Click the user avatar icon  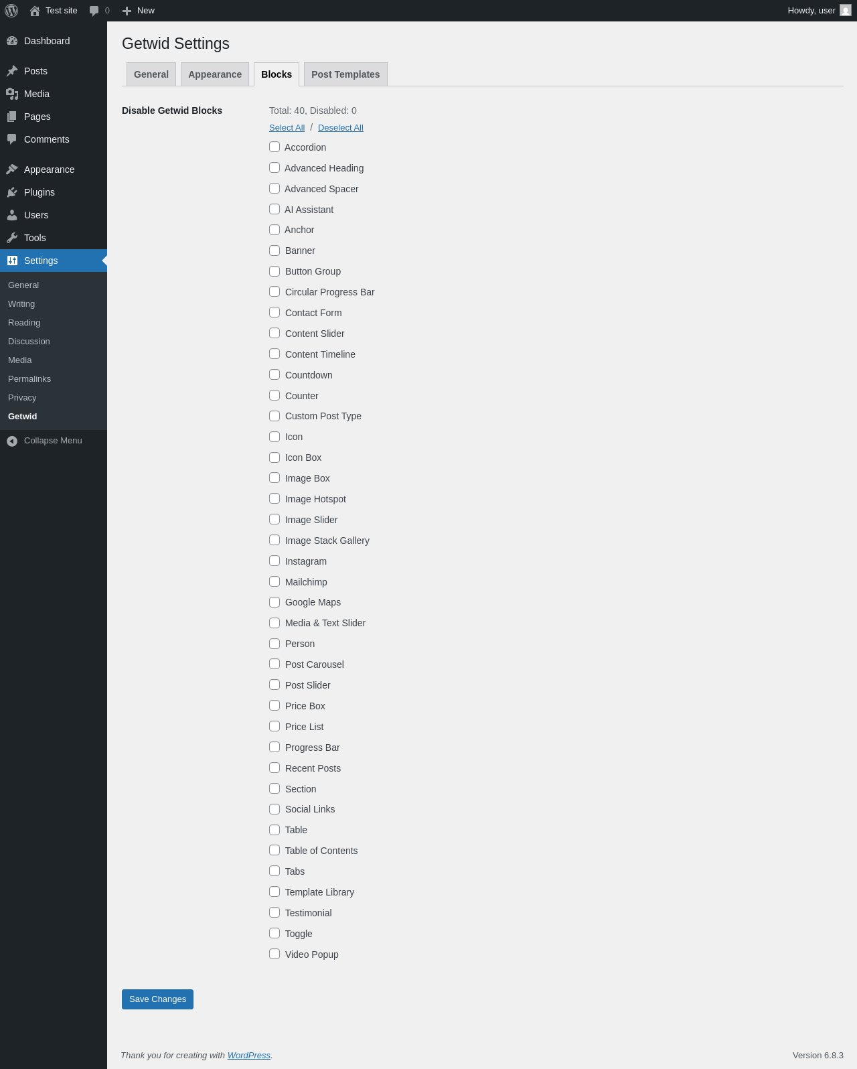[x=846, y=11]
